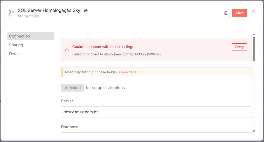Image resolution: width=264 pixels, height=142 pixels.
Task: Open the Connection tab
Action: pyautogui.click(x=31, y=36)
